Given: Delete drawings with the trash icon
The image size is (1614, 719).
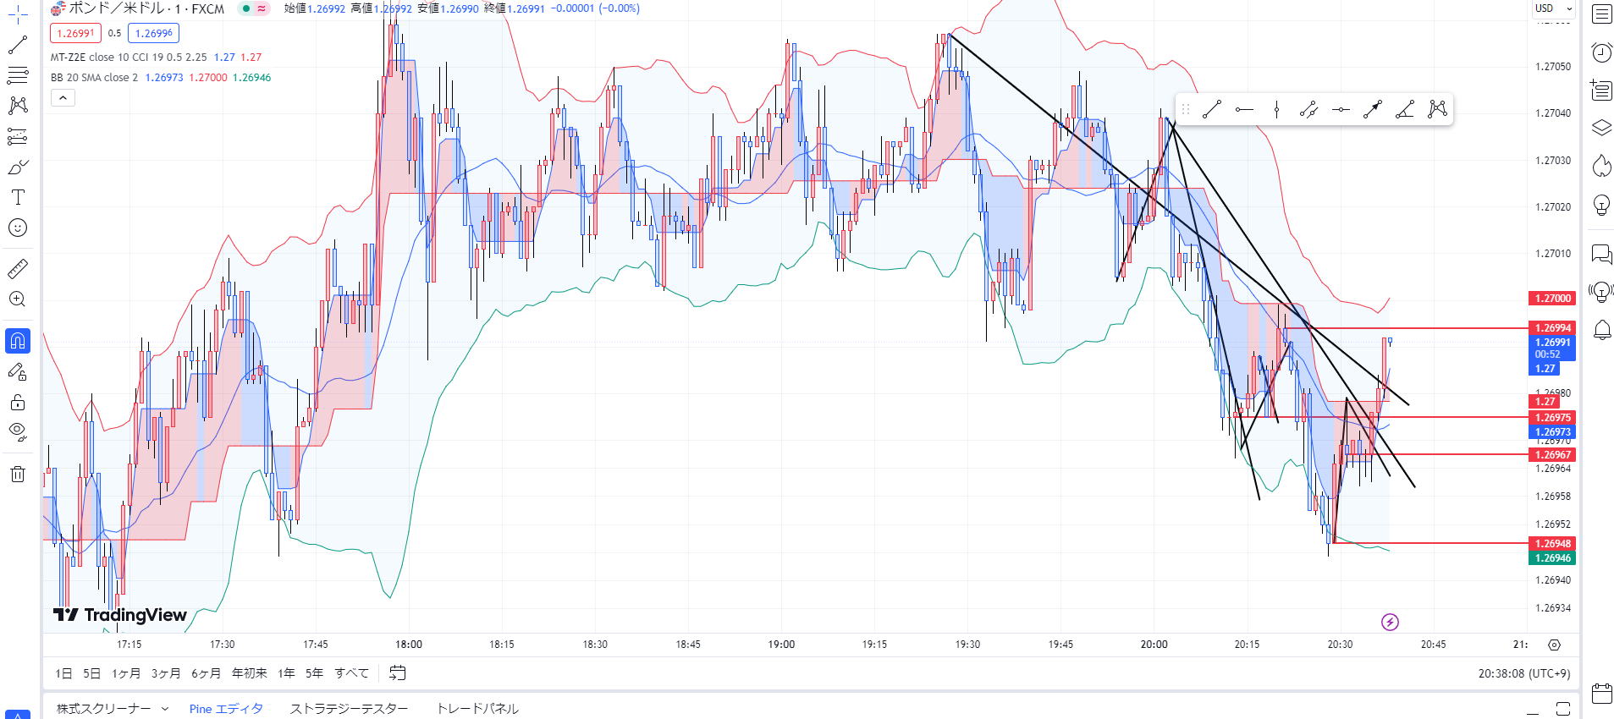Looking at the screenshot, I should [x=18, y=474].
